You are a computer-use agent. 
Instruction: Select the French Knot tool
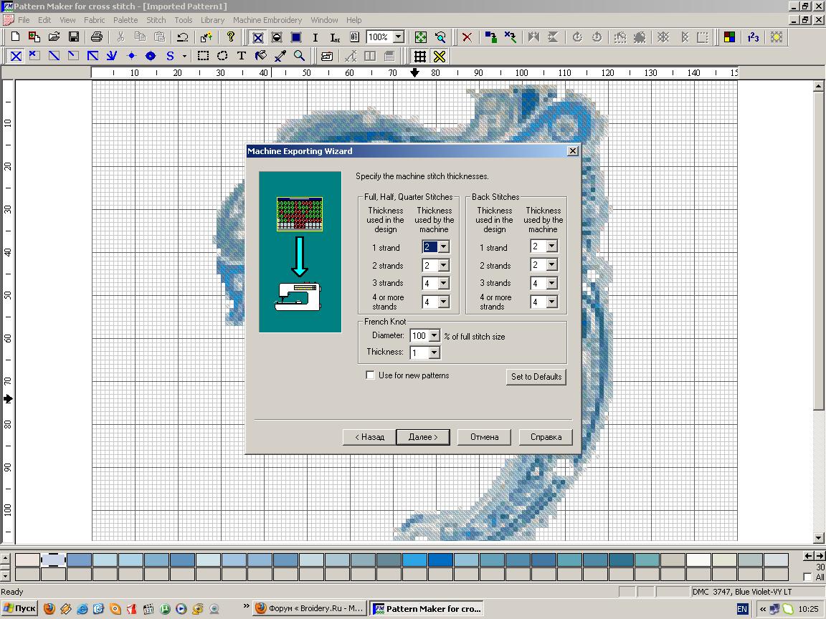click(x=131, y=56)
